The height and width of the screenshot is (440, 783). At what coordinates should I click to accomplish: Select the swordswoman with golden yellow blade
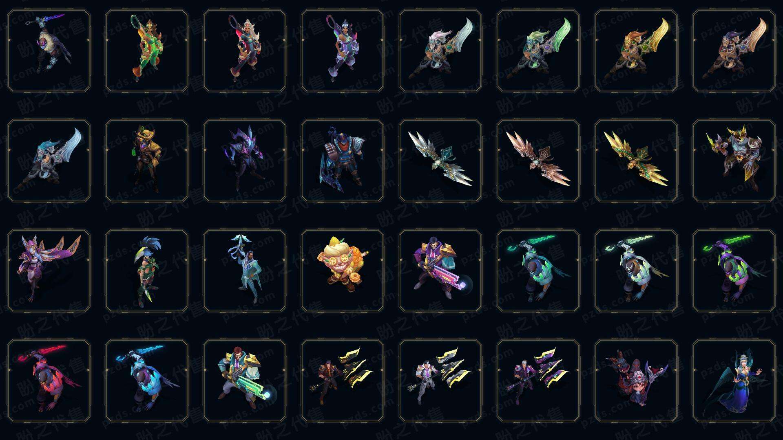click(x=636, y=51)
